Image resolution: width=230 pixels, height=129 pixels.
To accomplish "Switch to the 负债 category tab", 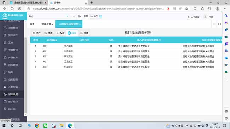I will click(48, 33).
